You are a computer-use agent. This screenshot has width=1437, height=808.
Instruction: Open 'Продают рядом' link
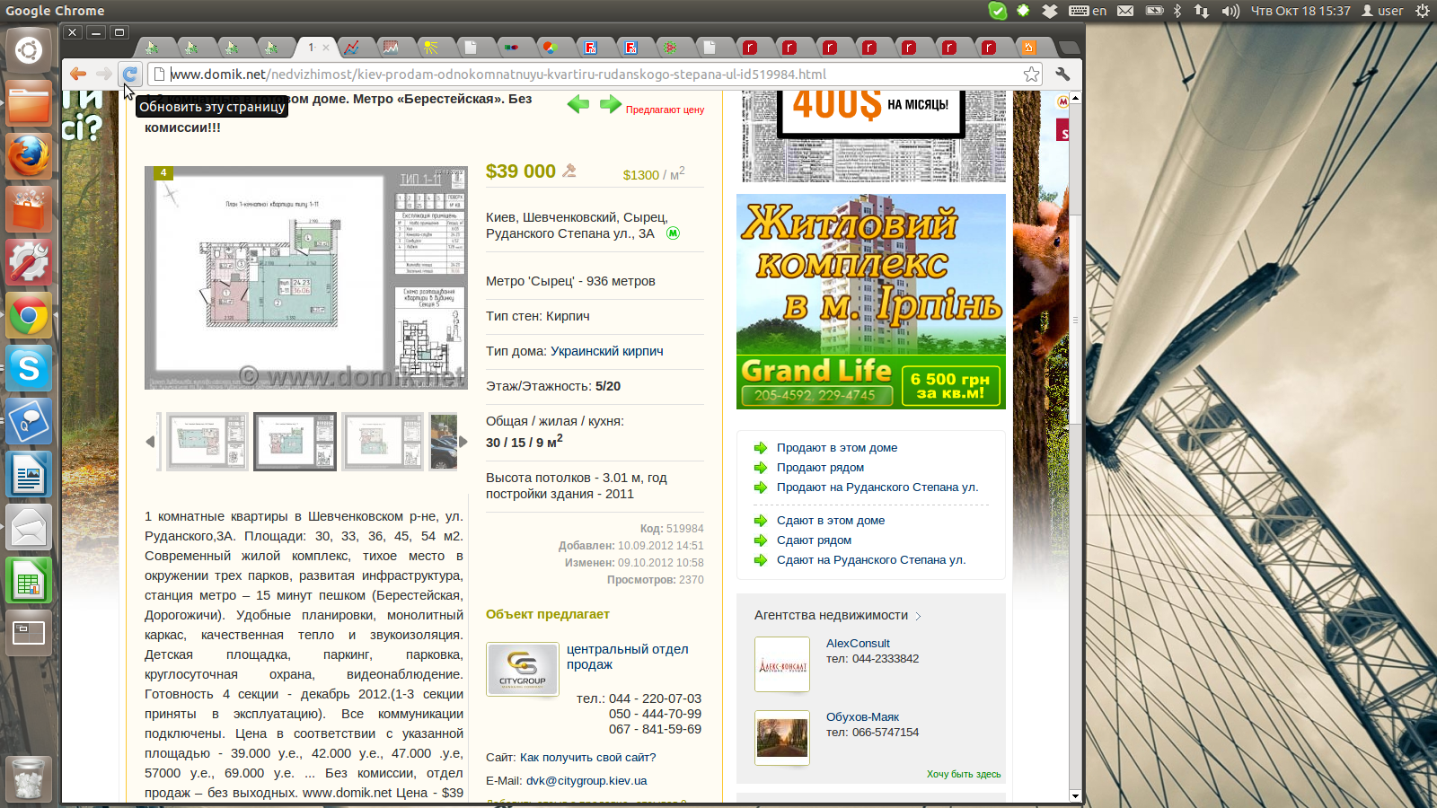[820, 468]
